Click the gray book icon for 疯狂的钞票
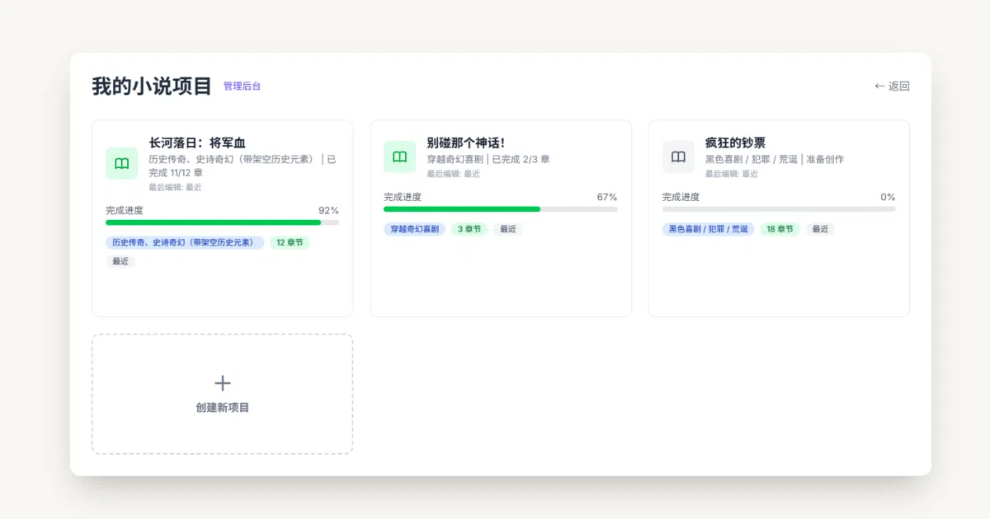This screenshot has height=519, width=990. (678, 157)
